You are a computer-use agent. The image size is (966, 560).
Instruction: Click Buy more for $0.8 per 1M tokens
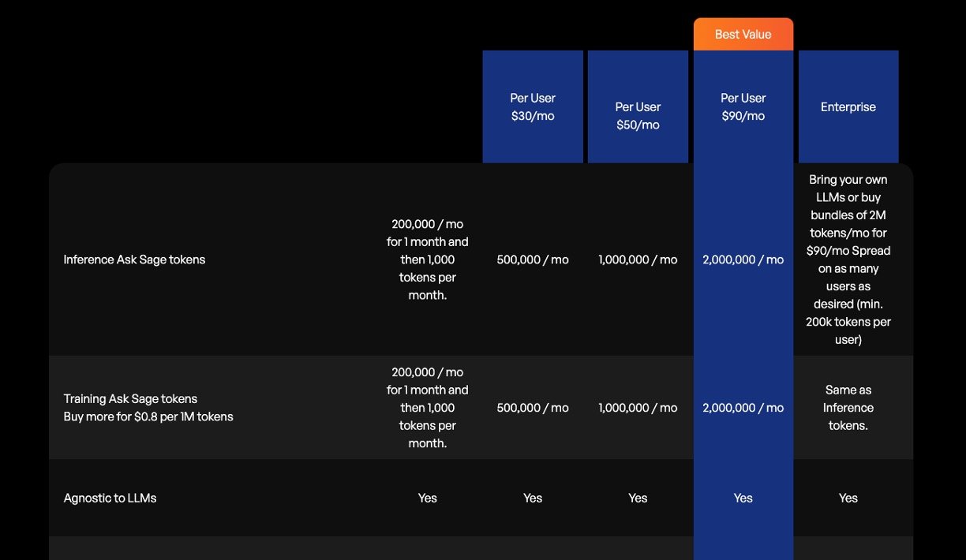click(148, 416)
